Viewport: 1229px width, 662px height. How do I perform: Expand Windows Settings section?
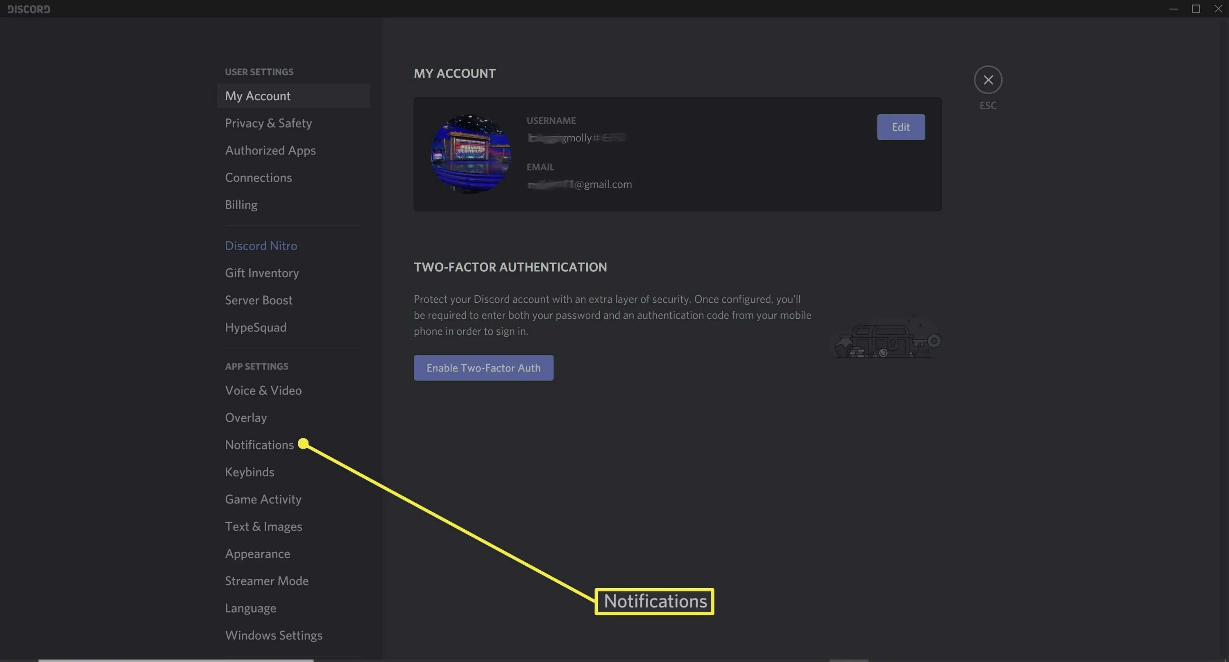(x=273, y=635)
